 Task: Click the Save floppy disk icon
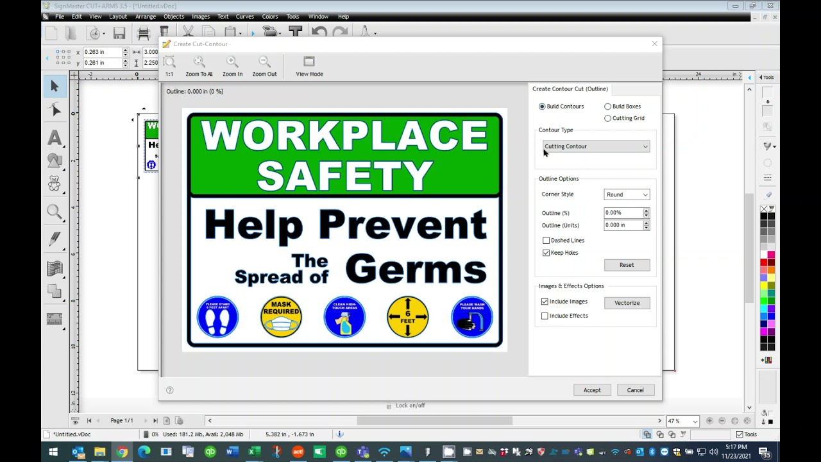[x=119, y=33]
